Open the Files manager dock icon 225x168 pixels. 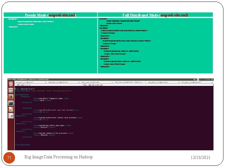tap(11, 91)
